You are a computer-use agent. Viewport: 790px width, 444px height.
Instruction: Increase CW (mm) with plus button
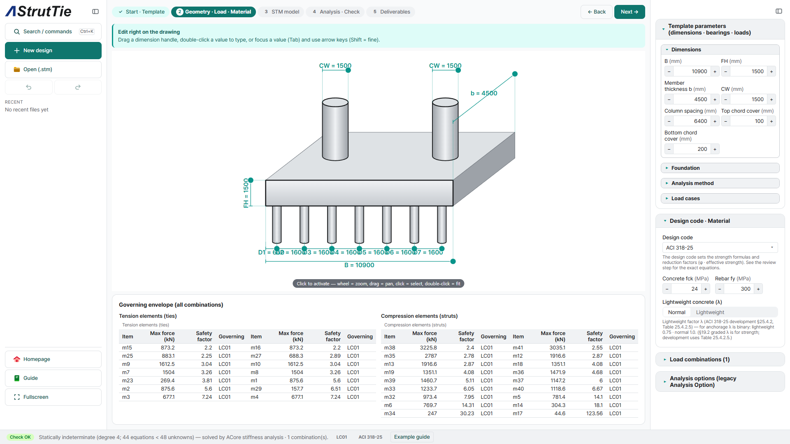point(771,99)
